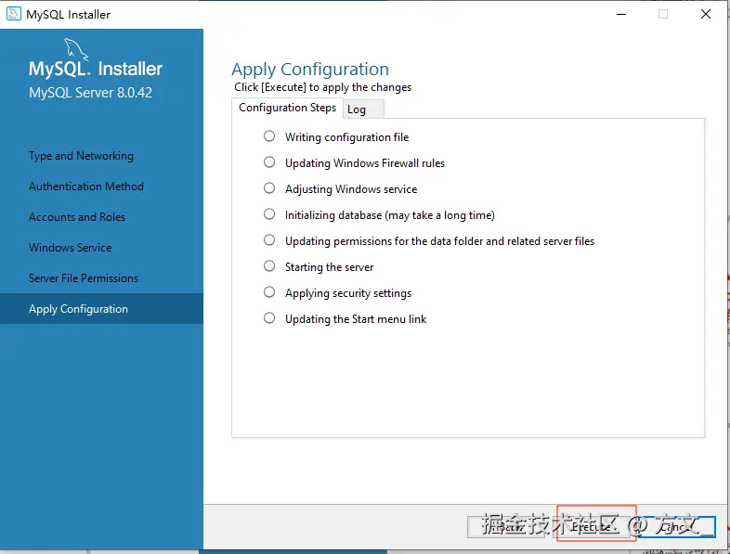This screenshot has width=730, height=554.
Task: Minimize the MySQL Installer window
Action: (x=621, y=14)
